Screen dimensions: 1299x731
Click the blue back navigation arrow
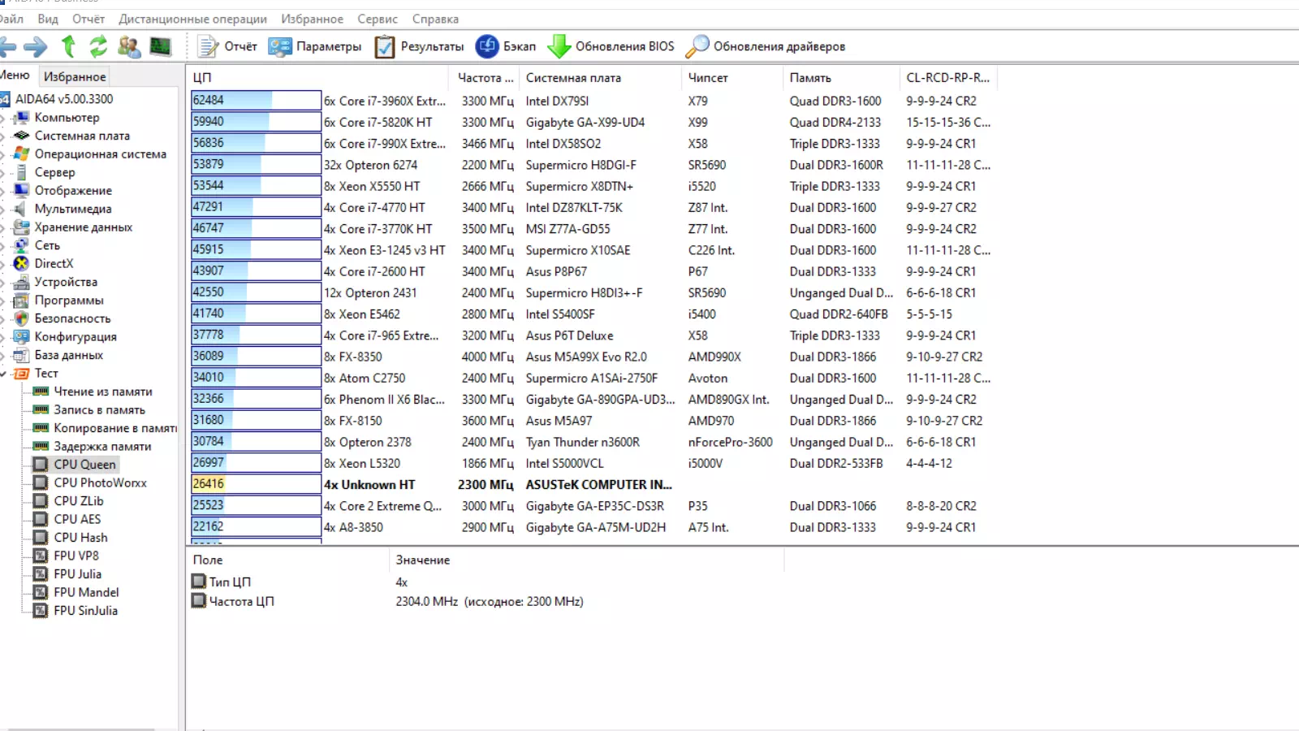[10, 46]
